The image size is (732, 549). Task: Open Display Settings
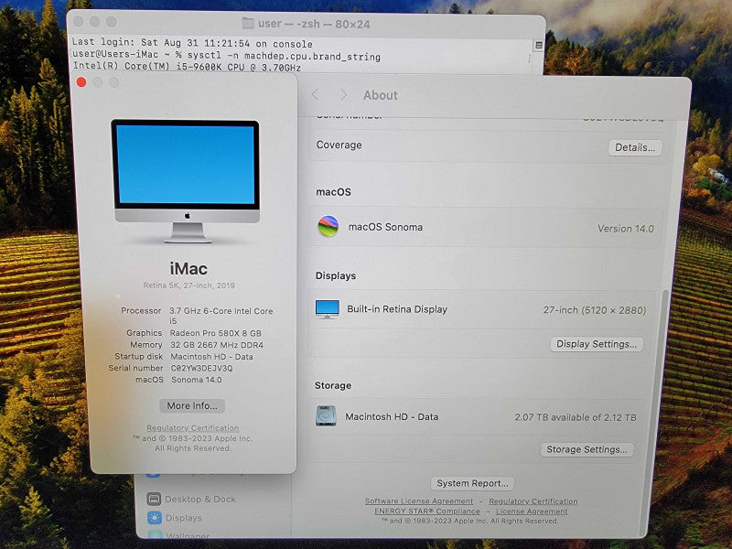(x=597, y=344)
